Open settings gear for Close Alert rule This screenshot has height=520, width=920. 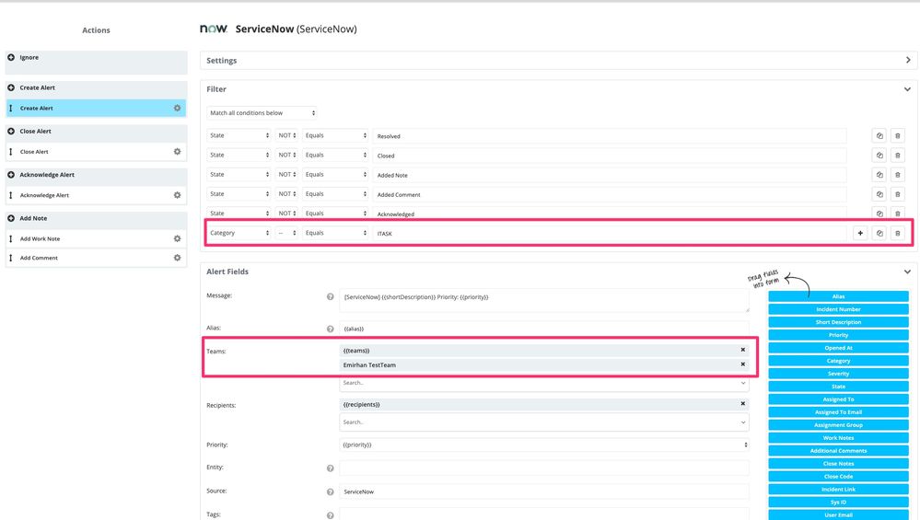(177, 151)
